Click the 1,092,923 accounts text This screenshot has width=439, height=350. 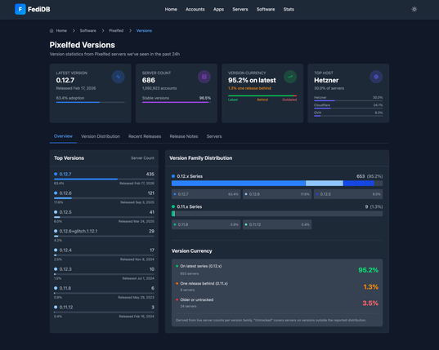coord(159,88)
